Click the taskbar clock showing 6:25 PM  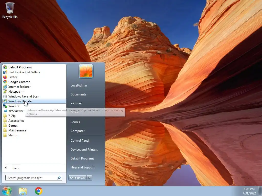pos(249,191)
